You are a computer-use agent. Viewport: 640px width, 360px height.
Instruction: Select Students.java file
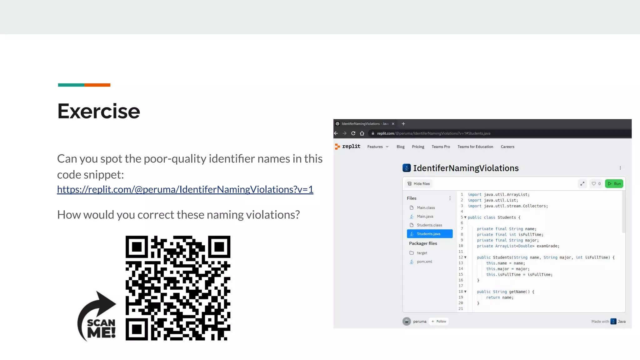(x=430, y=234)
